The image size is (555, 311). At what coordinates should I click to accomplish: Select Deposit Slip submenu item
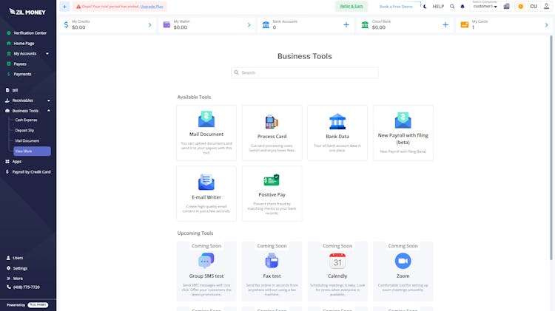[x=24, y=131]
